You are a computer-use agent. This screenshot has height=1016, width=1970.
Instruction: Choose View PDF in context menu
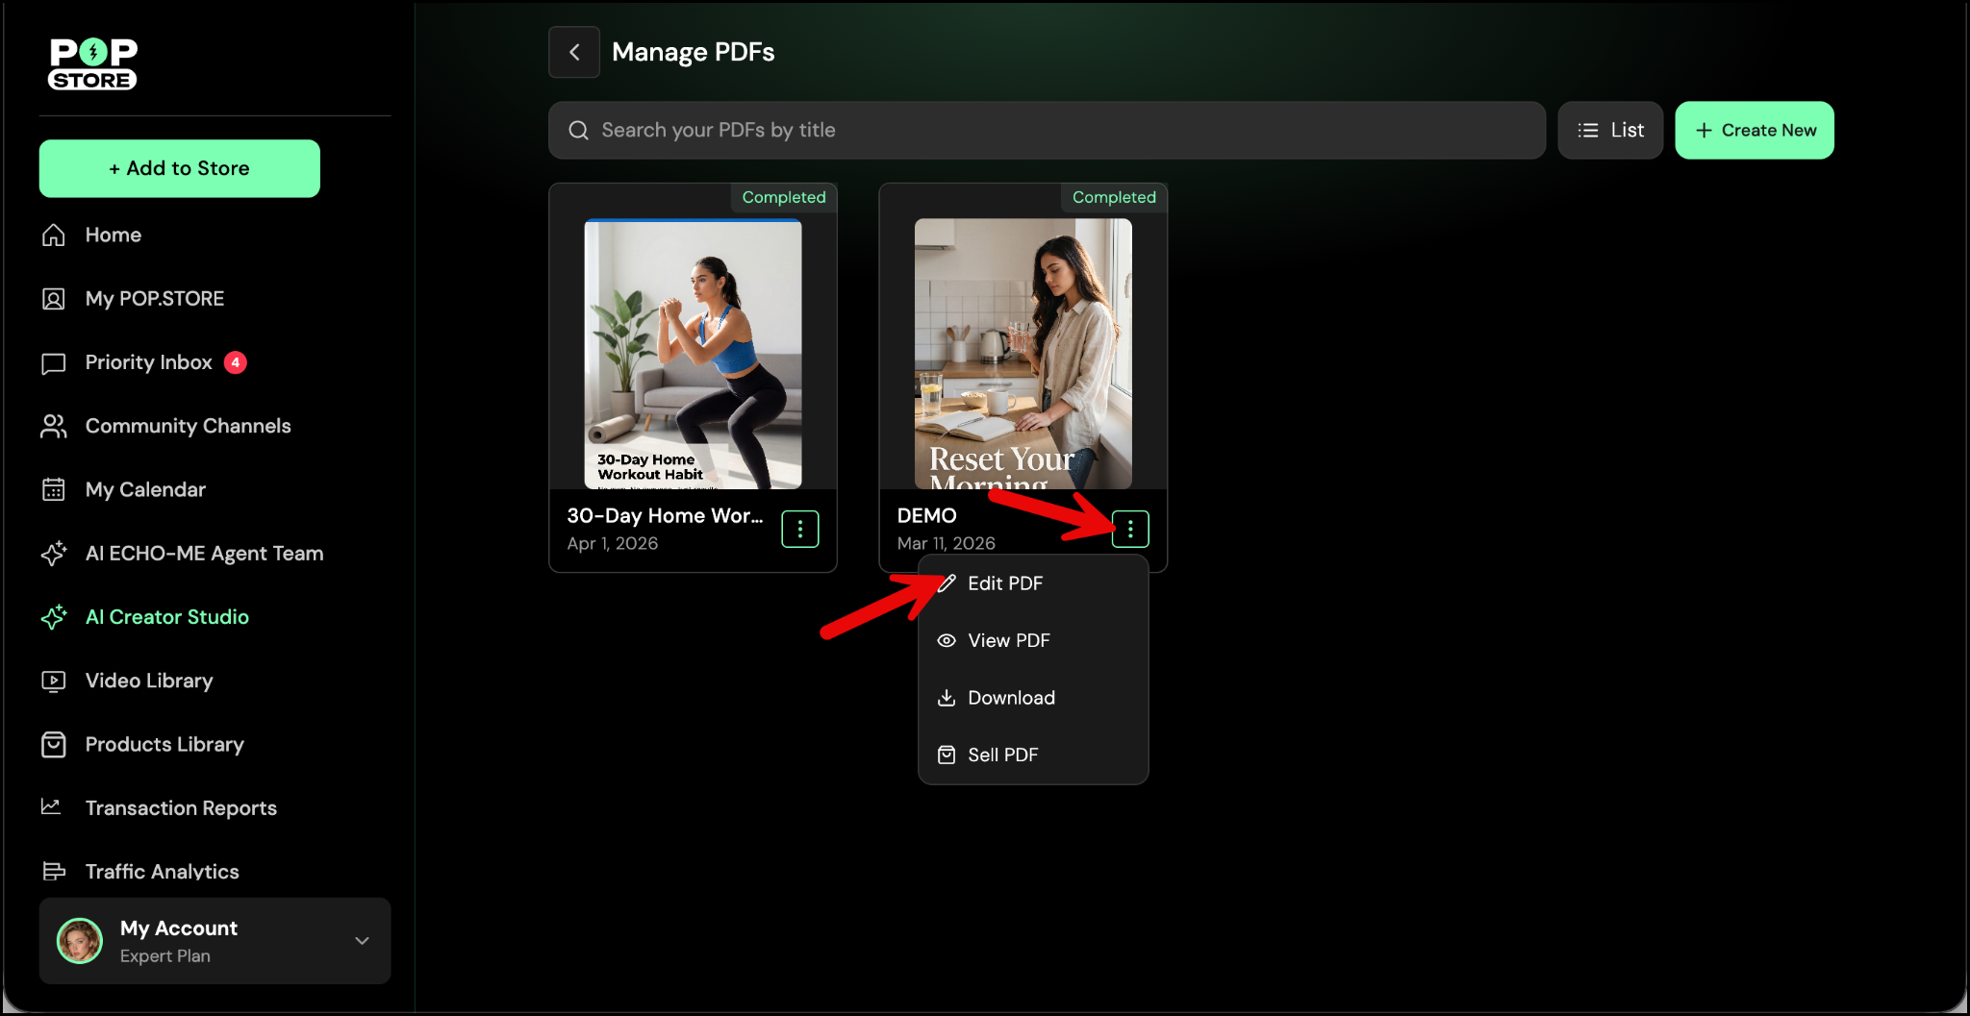click(1007, 641)
